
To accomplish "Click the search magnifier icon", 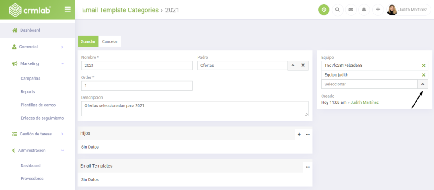I will coord(337,10).
